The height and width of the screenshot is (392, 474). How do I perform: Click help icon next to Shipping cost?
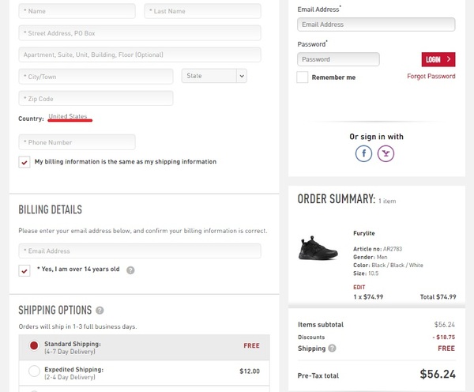point(332,348)
